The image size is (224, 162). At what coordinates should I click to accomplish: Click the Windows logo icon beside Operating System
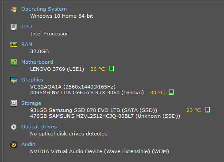tap(14, 9)
